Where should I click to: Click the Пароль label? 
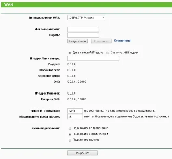pyautogui.click(x=54, y=35)
